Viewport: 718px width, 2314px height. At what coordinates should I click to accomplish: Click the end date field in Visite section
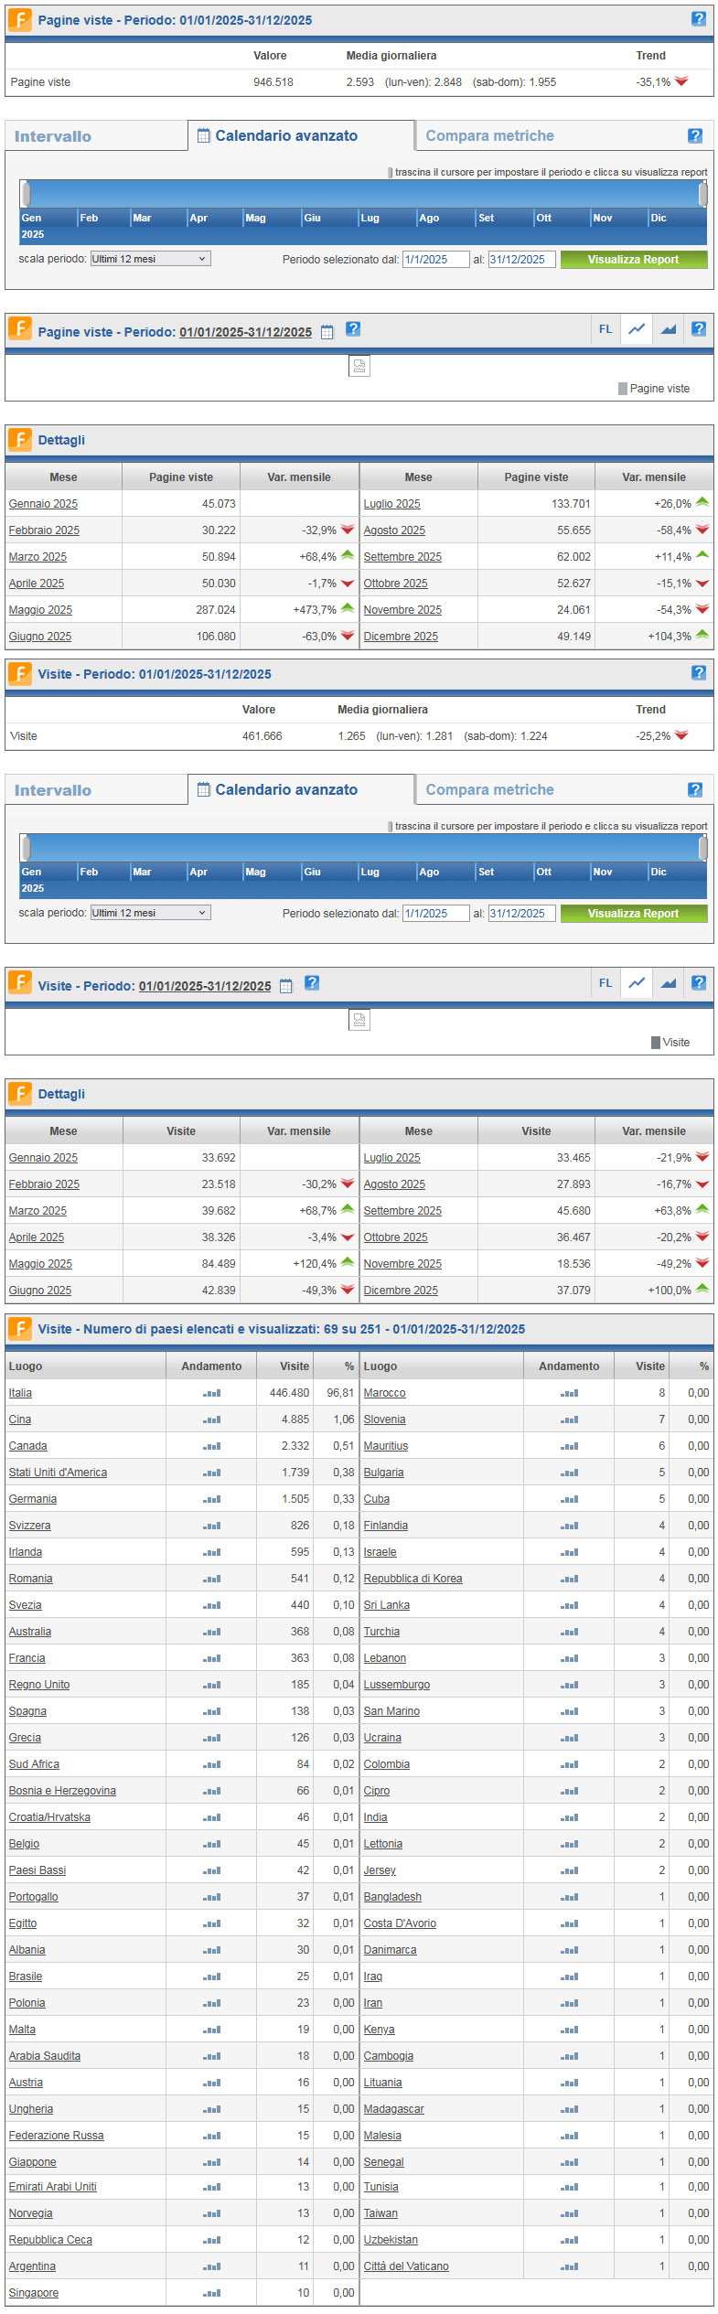pos(521,913)
